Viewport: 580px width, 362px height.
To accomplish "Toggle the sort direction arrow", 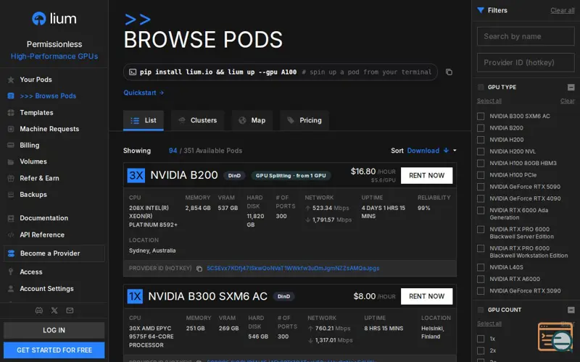I will click(446, 151).
